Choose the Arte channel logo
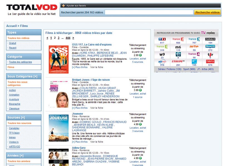Screen dimensions: 225x166 coord(194,46)
